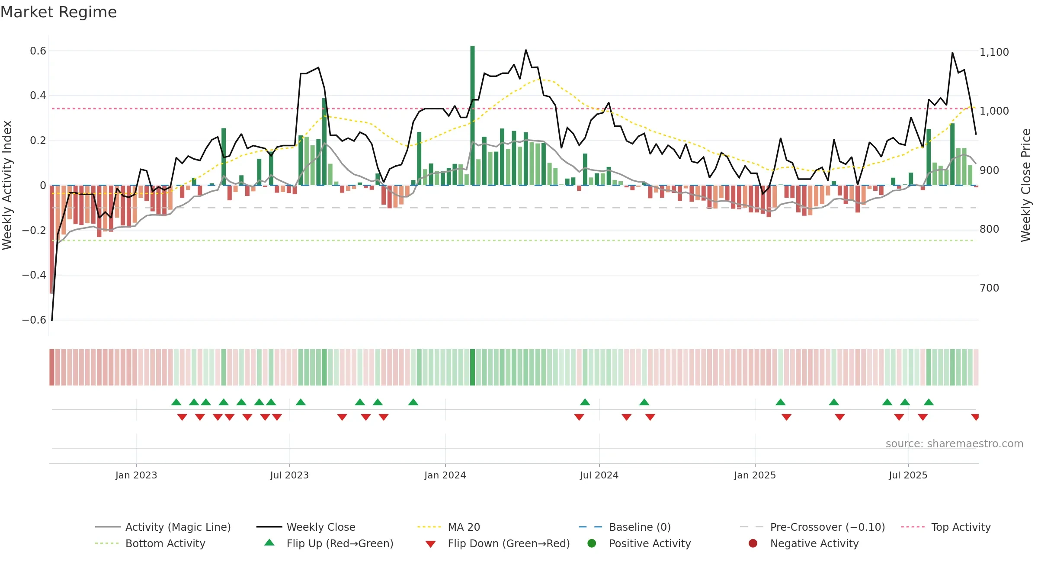Click the Negative Activity red circle legend icon
The width and height of the screenshot is (1038, 584).
(753, 543)
